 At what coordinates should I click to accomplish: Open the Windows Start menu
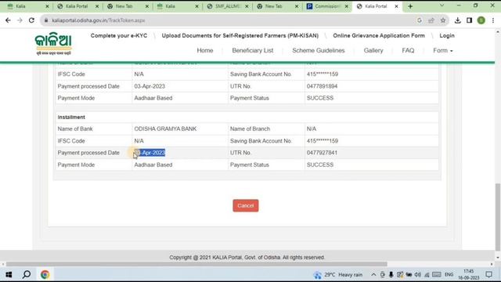(x=9, y=275)
